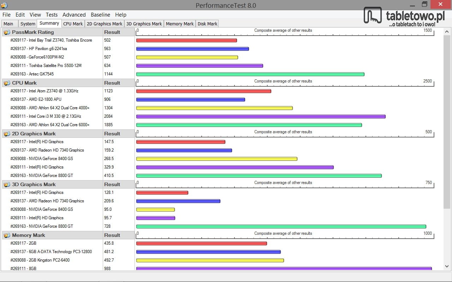Select the Antec GK7545 row

[x=68, y=74]
